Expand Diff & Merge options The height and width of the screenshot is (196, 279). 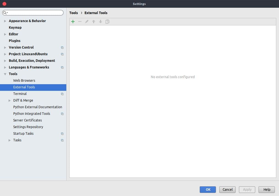pos(10,100)
